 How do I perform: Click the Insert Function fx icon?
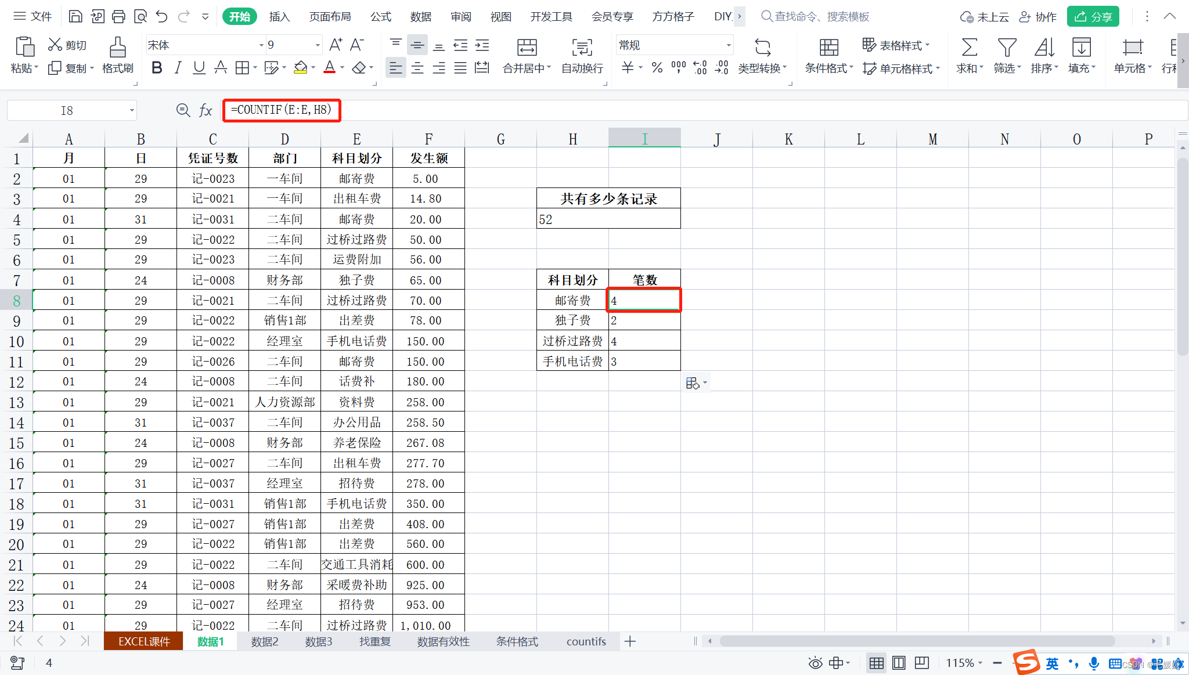coord(206,110)
